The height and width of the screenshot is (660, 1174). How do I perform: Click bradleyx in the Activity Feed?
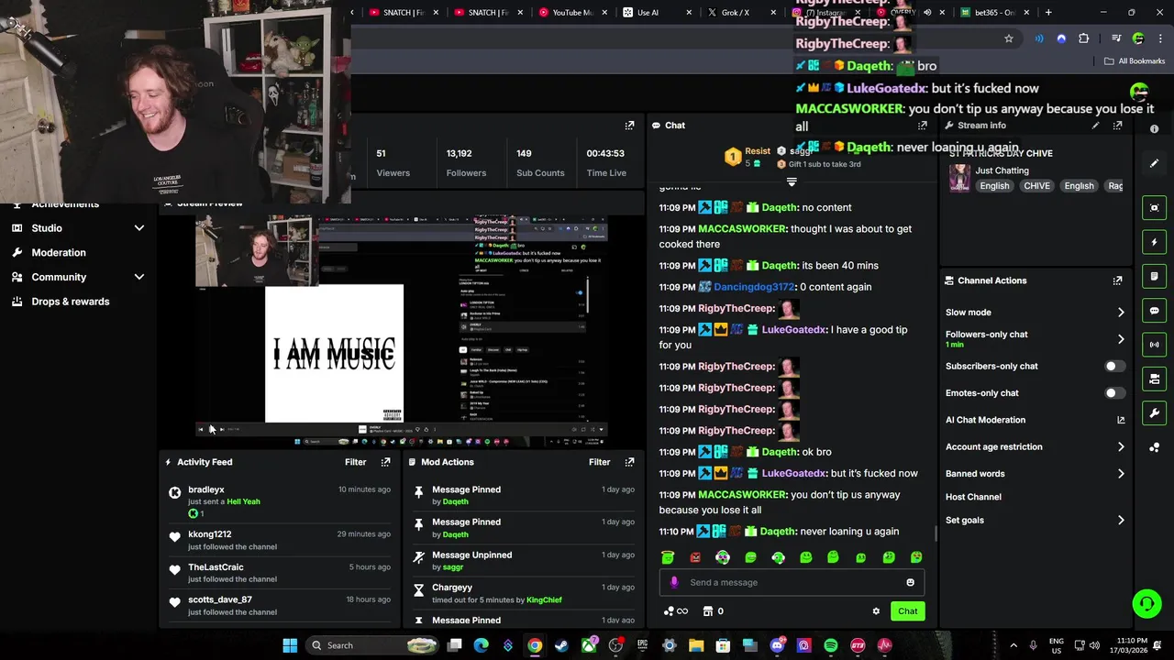206,489
